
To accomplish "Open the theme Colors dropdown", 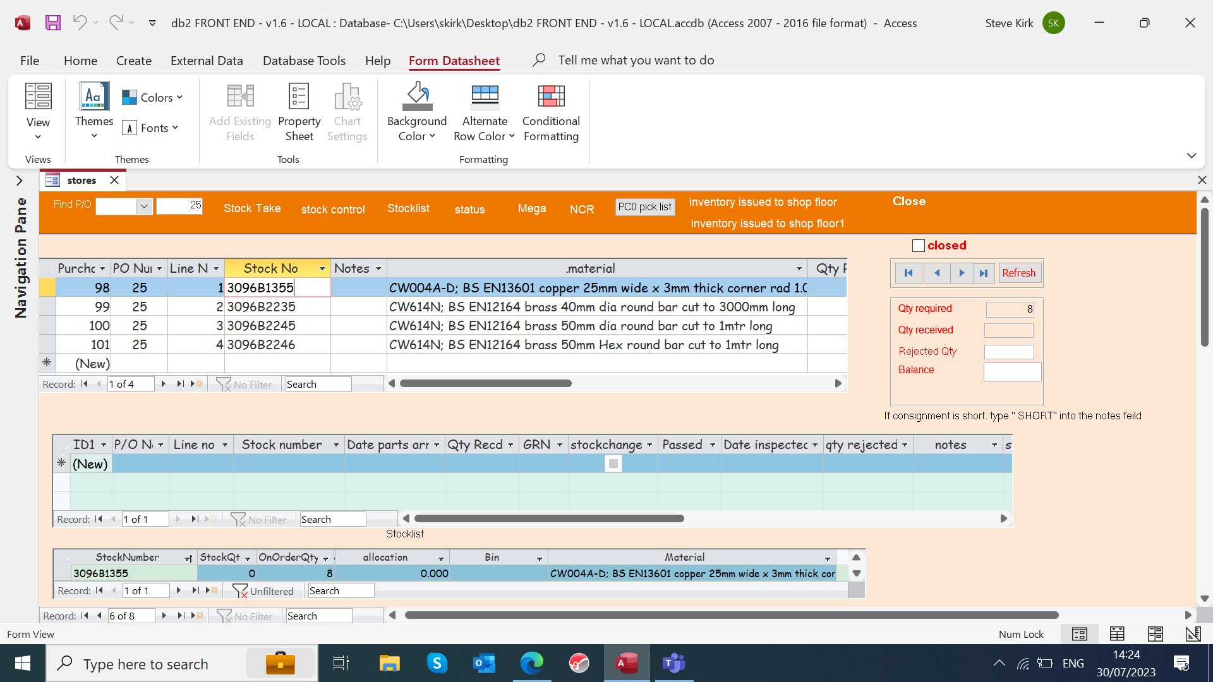I will (152, 97).
